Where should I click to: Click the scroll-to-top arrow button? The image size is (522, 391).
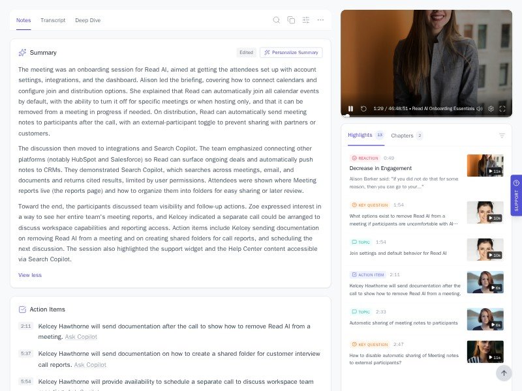click(503, 373)
